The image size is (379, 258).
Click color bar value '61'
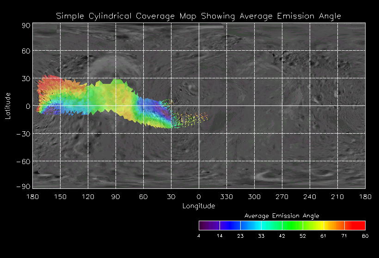point(323,236)
